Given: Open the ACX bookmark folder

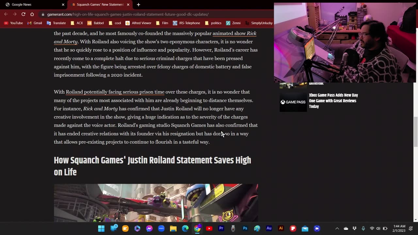Looking at the screenshot, I should (77, 23).
